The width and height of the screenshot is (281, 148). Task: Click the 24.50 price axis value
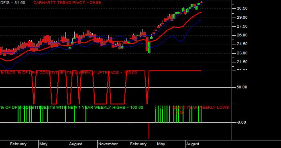[x=242, y=44]
